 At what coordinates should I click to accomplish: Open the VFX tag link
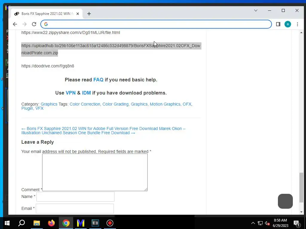point(39,109)
